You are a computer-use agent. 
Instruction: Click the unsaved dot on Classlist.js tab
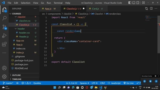pyautogui.click(x=84, y=8)
